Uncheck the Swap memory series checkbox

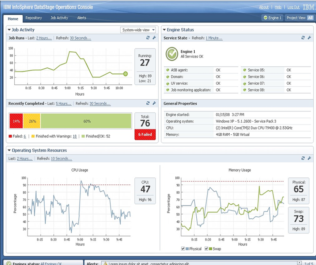click(206, 248)
